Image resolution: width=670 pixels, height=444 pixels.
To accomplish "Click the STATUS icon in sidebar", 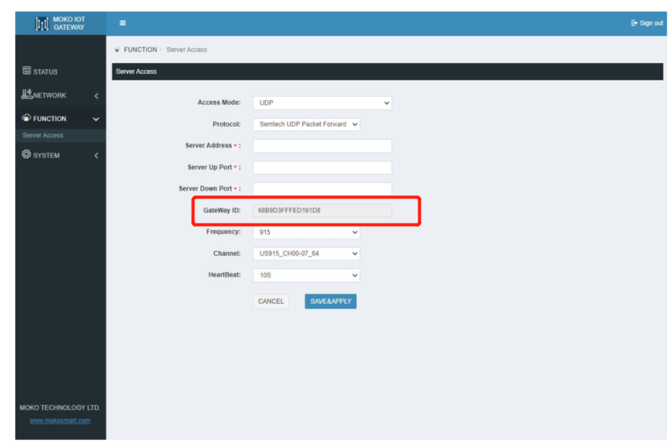I will point(26,72).
